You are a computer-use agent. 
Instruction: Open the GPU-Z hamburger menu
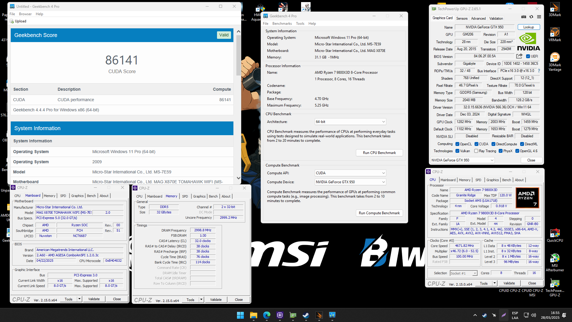pos(539,17)
